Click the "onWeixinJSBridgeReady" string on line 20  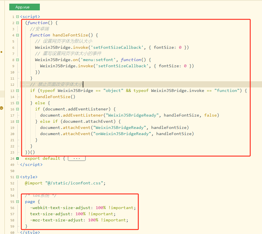click(122, 134)
